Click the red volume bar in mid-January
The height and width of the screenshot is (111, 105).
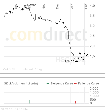[75, 102]
